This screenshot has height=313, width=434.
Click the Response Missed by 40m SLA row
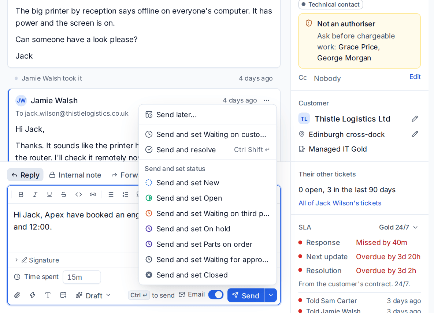click(359, 242)
